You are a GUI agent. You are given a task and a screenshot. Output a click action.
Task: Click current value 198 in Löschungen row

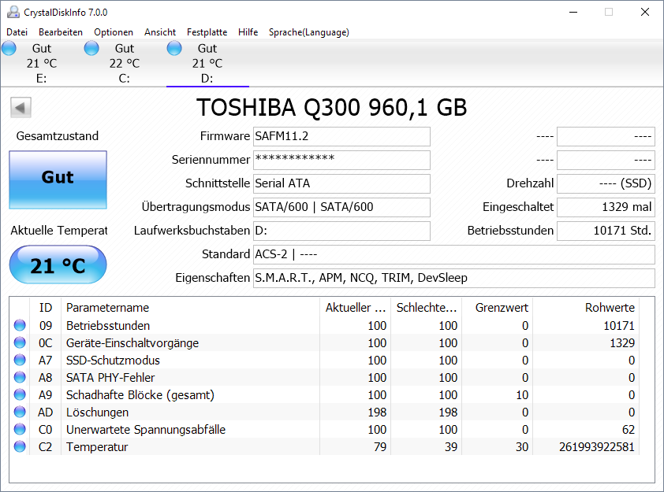point(377,412)
